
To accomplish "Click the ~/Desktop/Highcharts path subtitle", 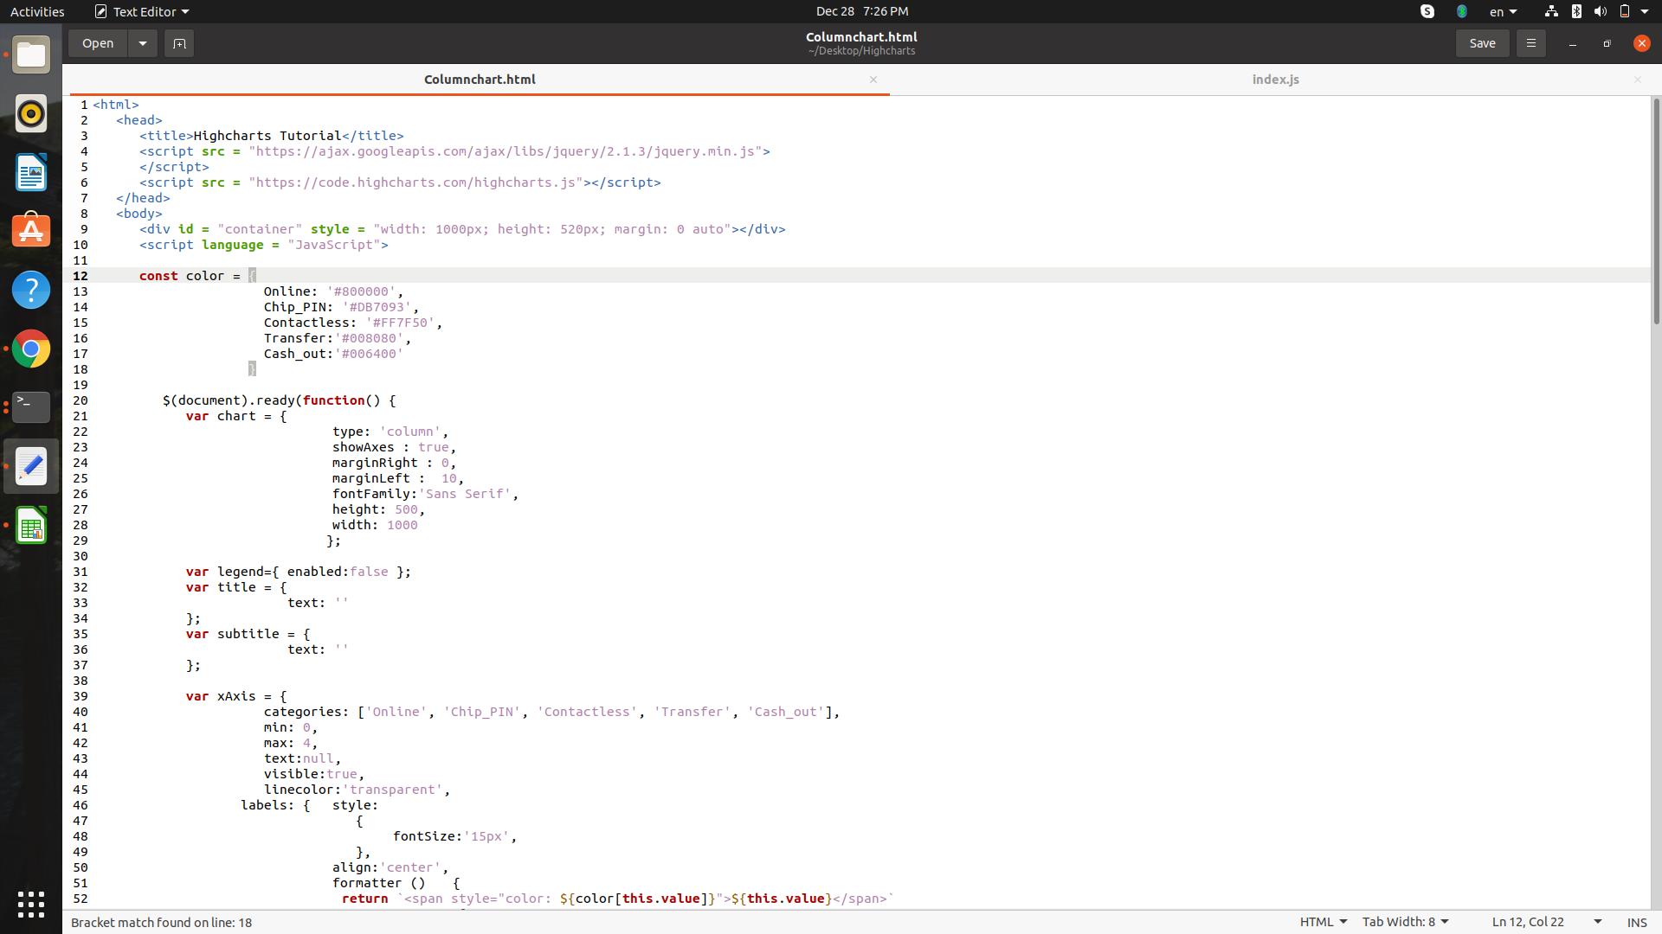I will pyautogui.click(x=861, y=51).
